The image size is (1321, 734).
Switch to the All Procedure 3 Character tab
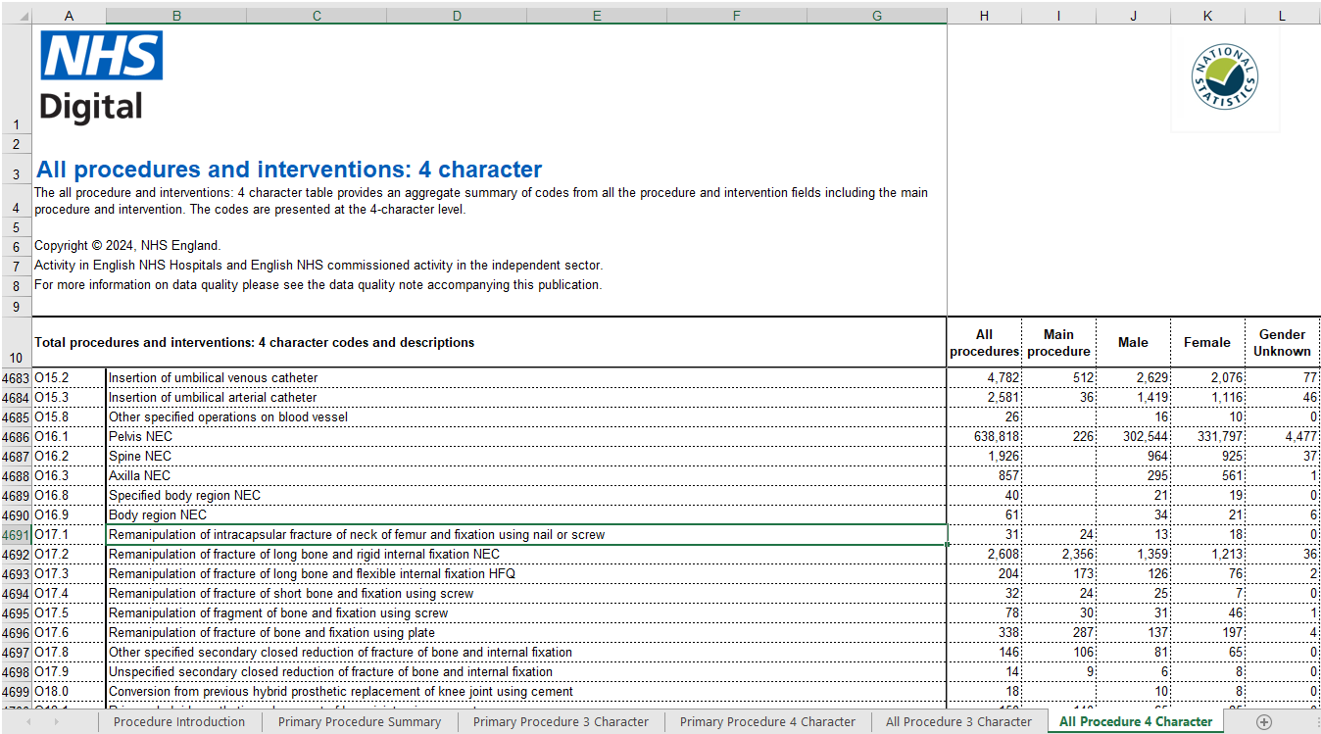(x=957, y=720)
